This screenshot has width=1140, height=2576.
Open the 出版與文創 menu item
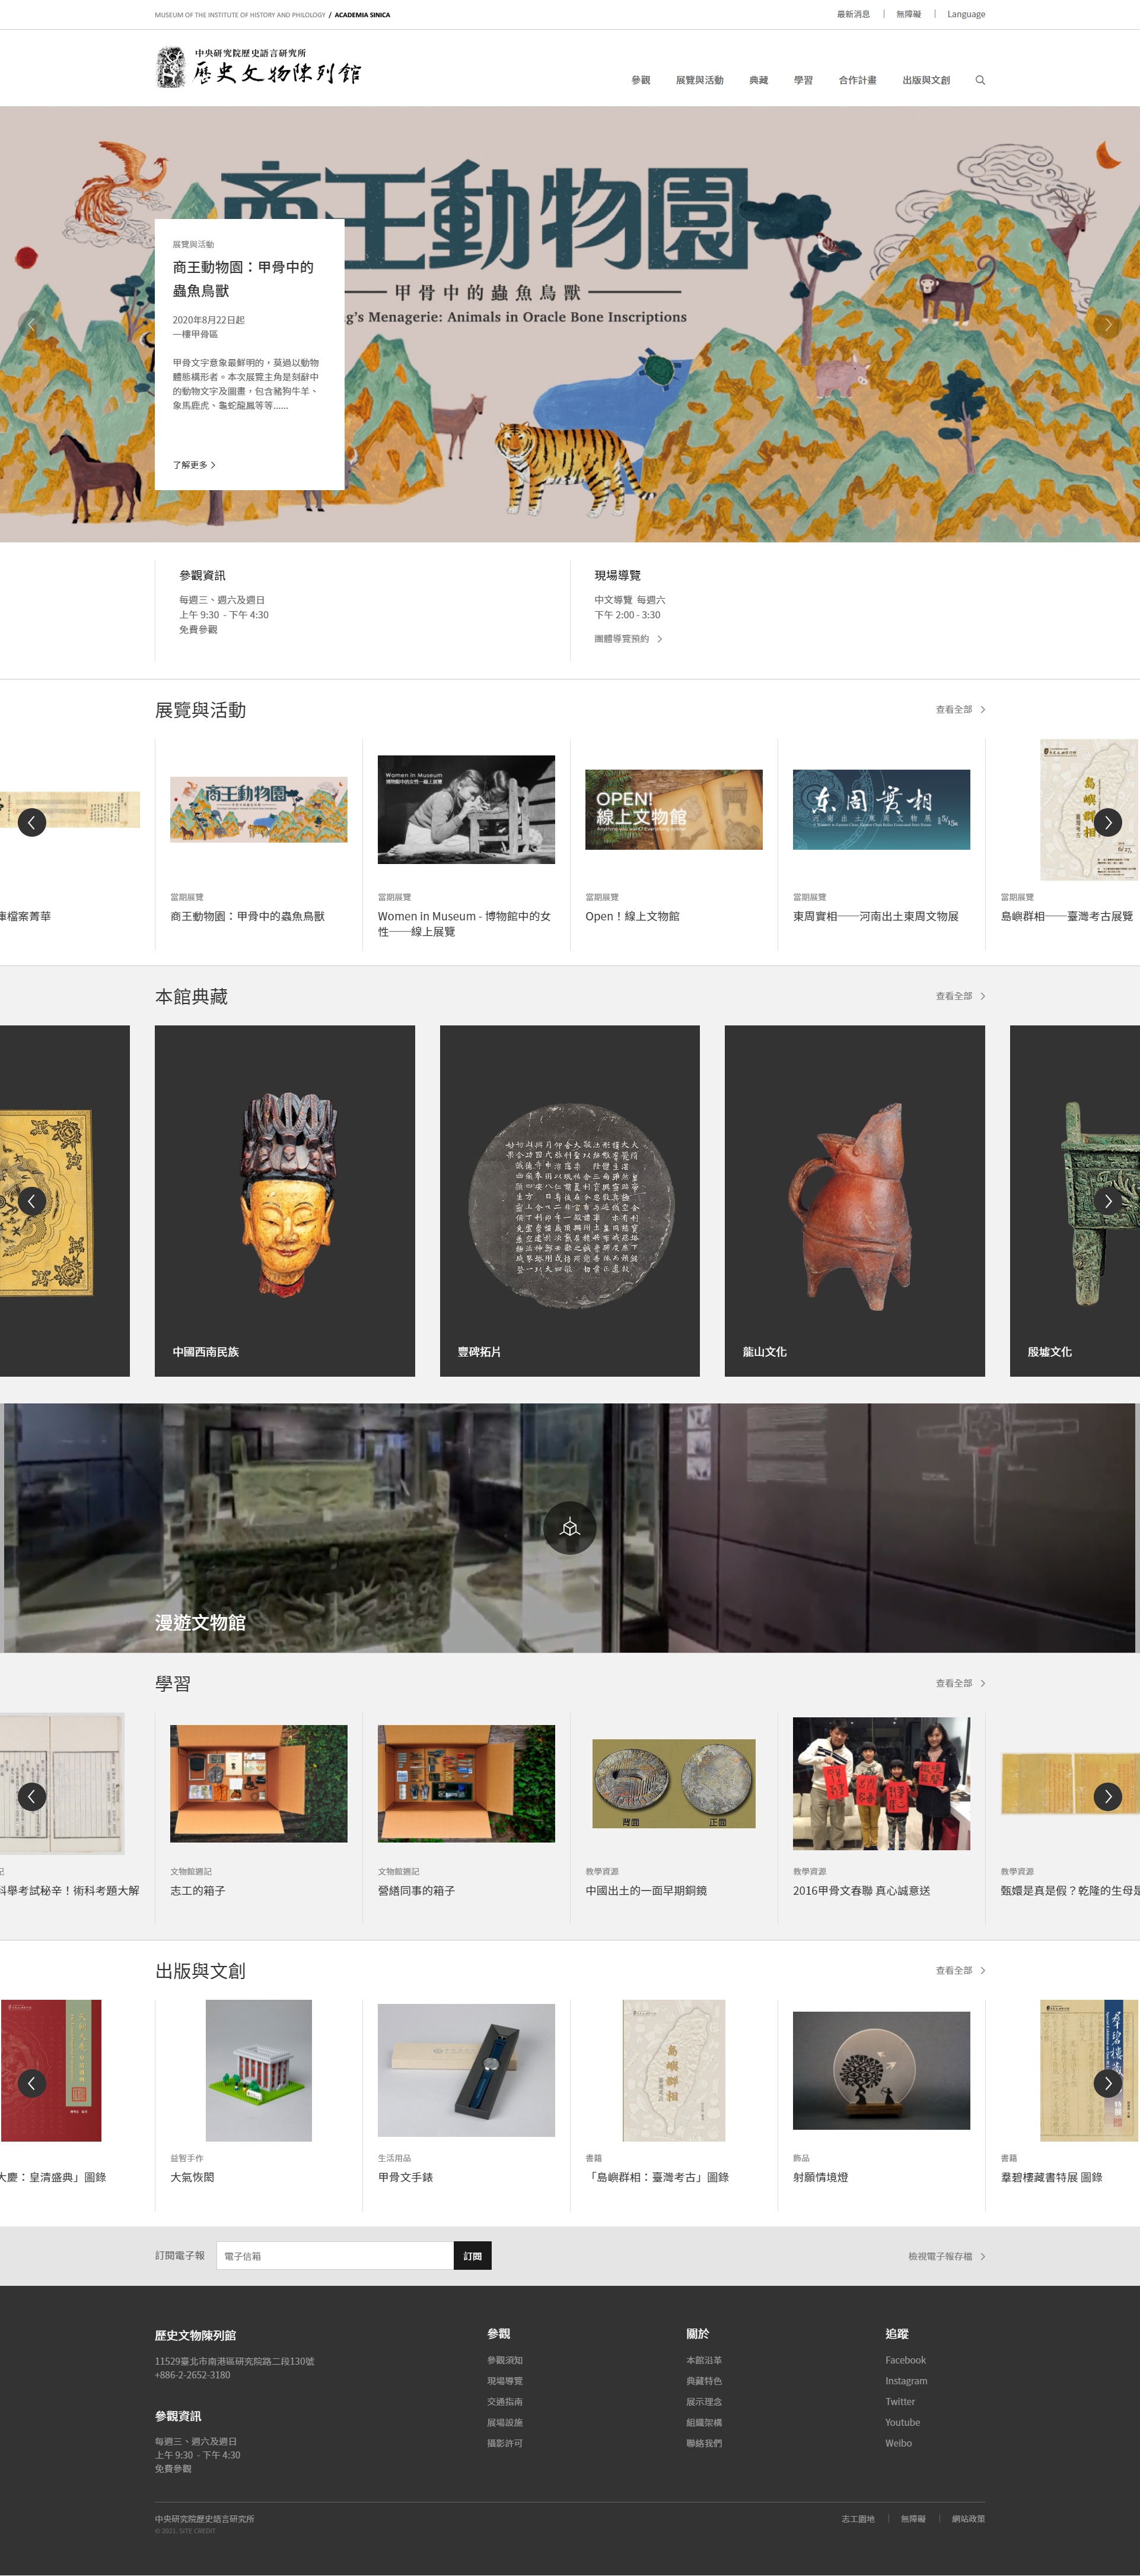[925, 80]
